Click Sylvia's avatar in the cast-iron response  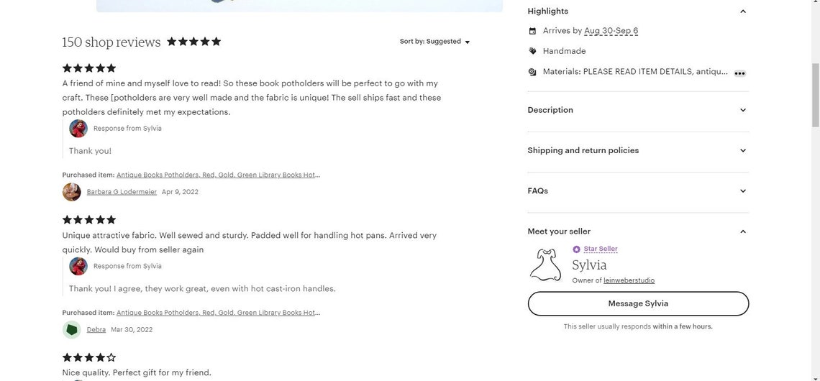point(78,266)
